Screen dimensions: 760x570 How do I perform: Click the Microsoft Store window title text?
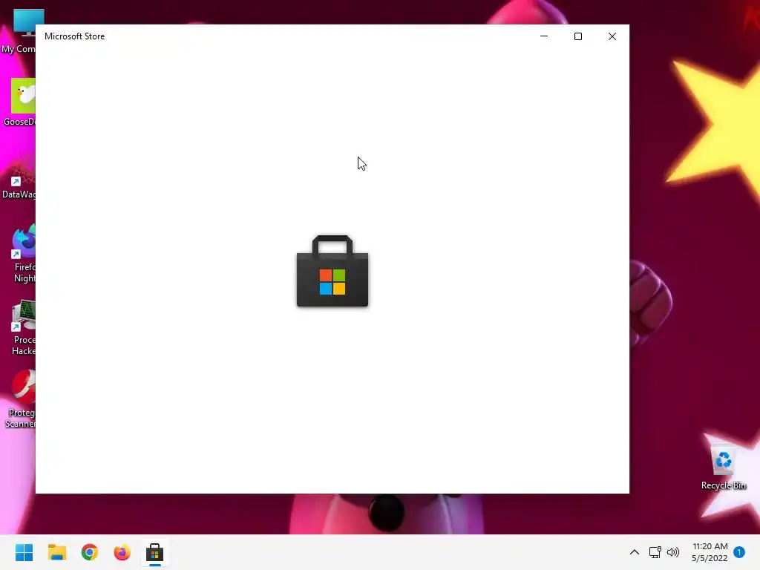point(75,36)
